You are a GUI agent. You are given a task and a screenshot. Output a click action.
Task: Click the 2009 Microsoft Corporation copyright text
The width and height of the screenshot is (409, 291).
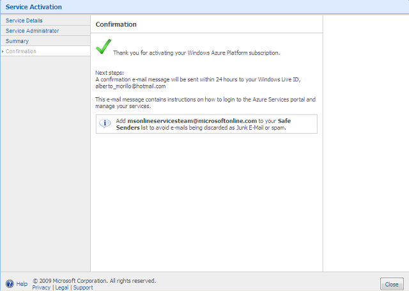94,281
